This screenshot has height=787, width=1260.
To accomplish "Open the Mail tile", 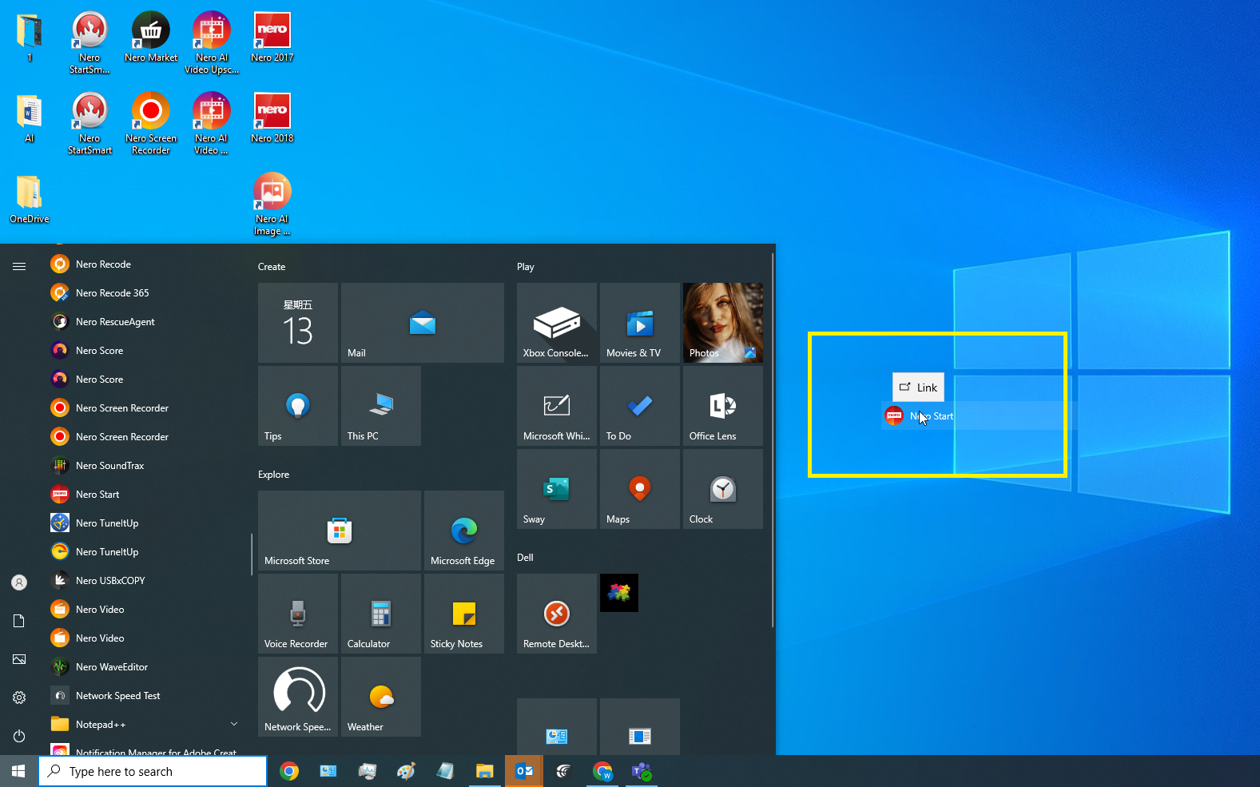I will (x=423, y=323).
